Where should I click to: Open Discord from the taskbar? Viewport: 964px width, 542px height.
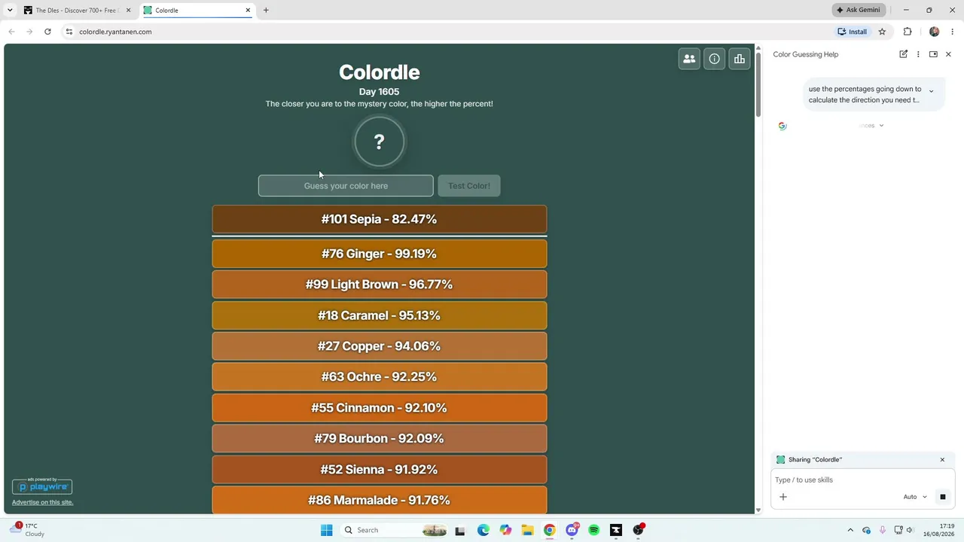click(x=572, y=530)
